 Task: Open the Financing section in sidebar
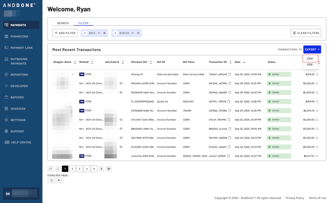tap(20, 36)
